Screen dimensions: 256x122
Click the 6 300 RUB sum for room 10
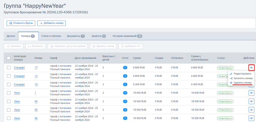(x=139, y=84)
